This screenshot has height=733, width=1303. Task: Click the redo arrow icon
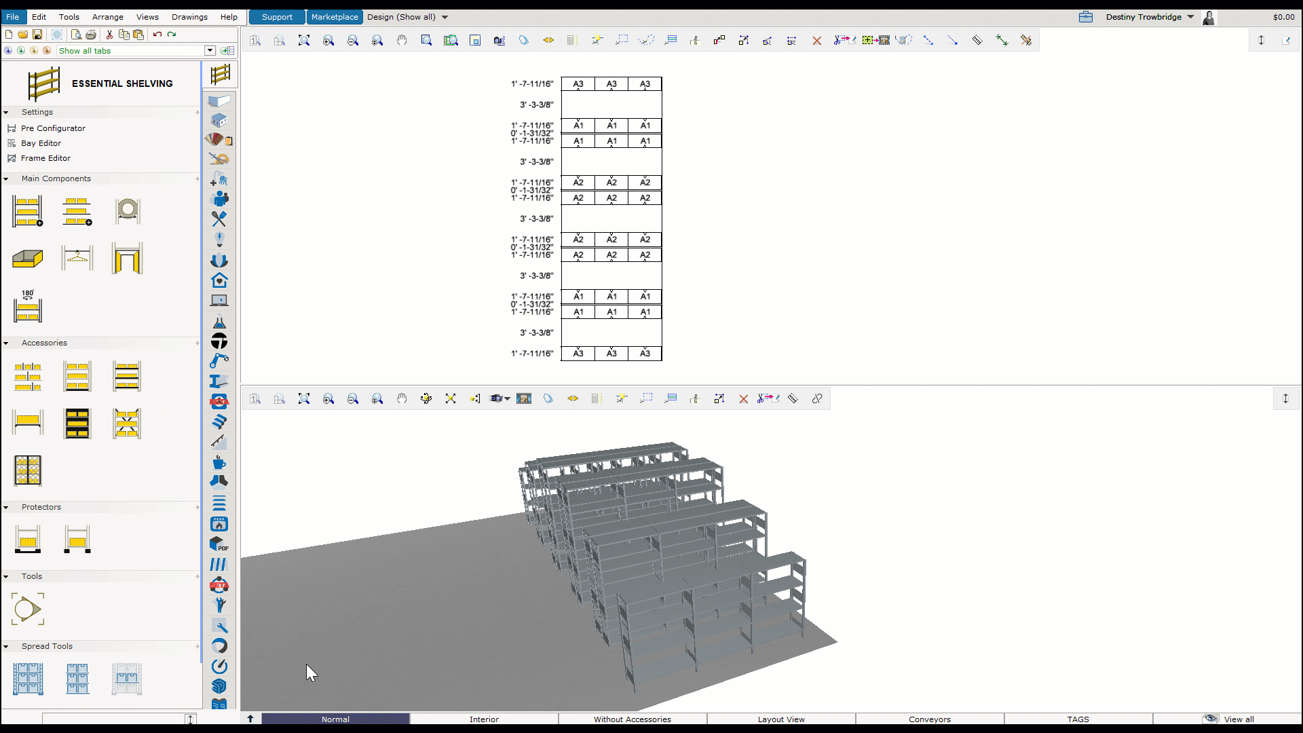point(172,35)
